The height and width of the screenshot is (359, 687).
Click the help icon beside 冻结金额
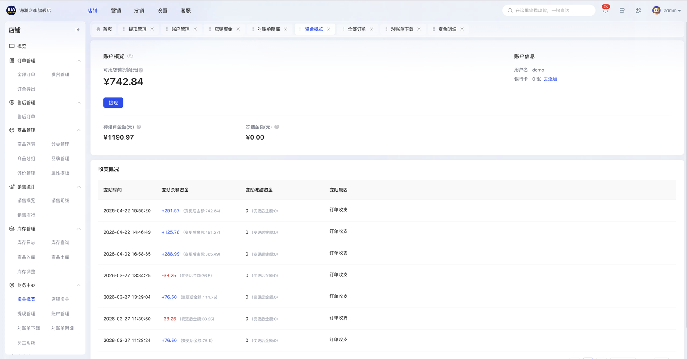(277, 127)
